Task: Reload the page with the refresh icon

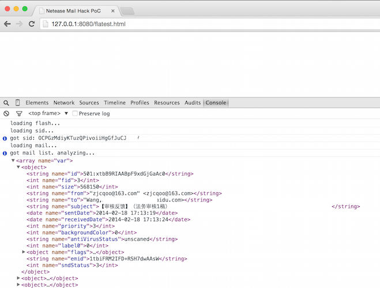Action: (x=32, y=24)
